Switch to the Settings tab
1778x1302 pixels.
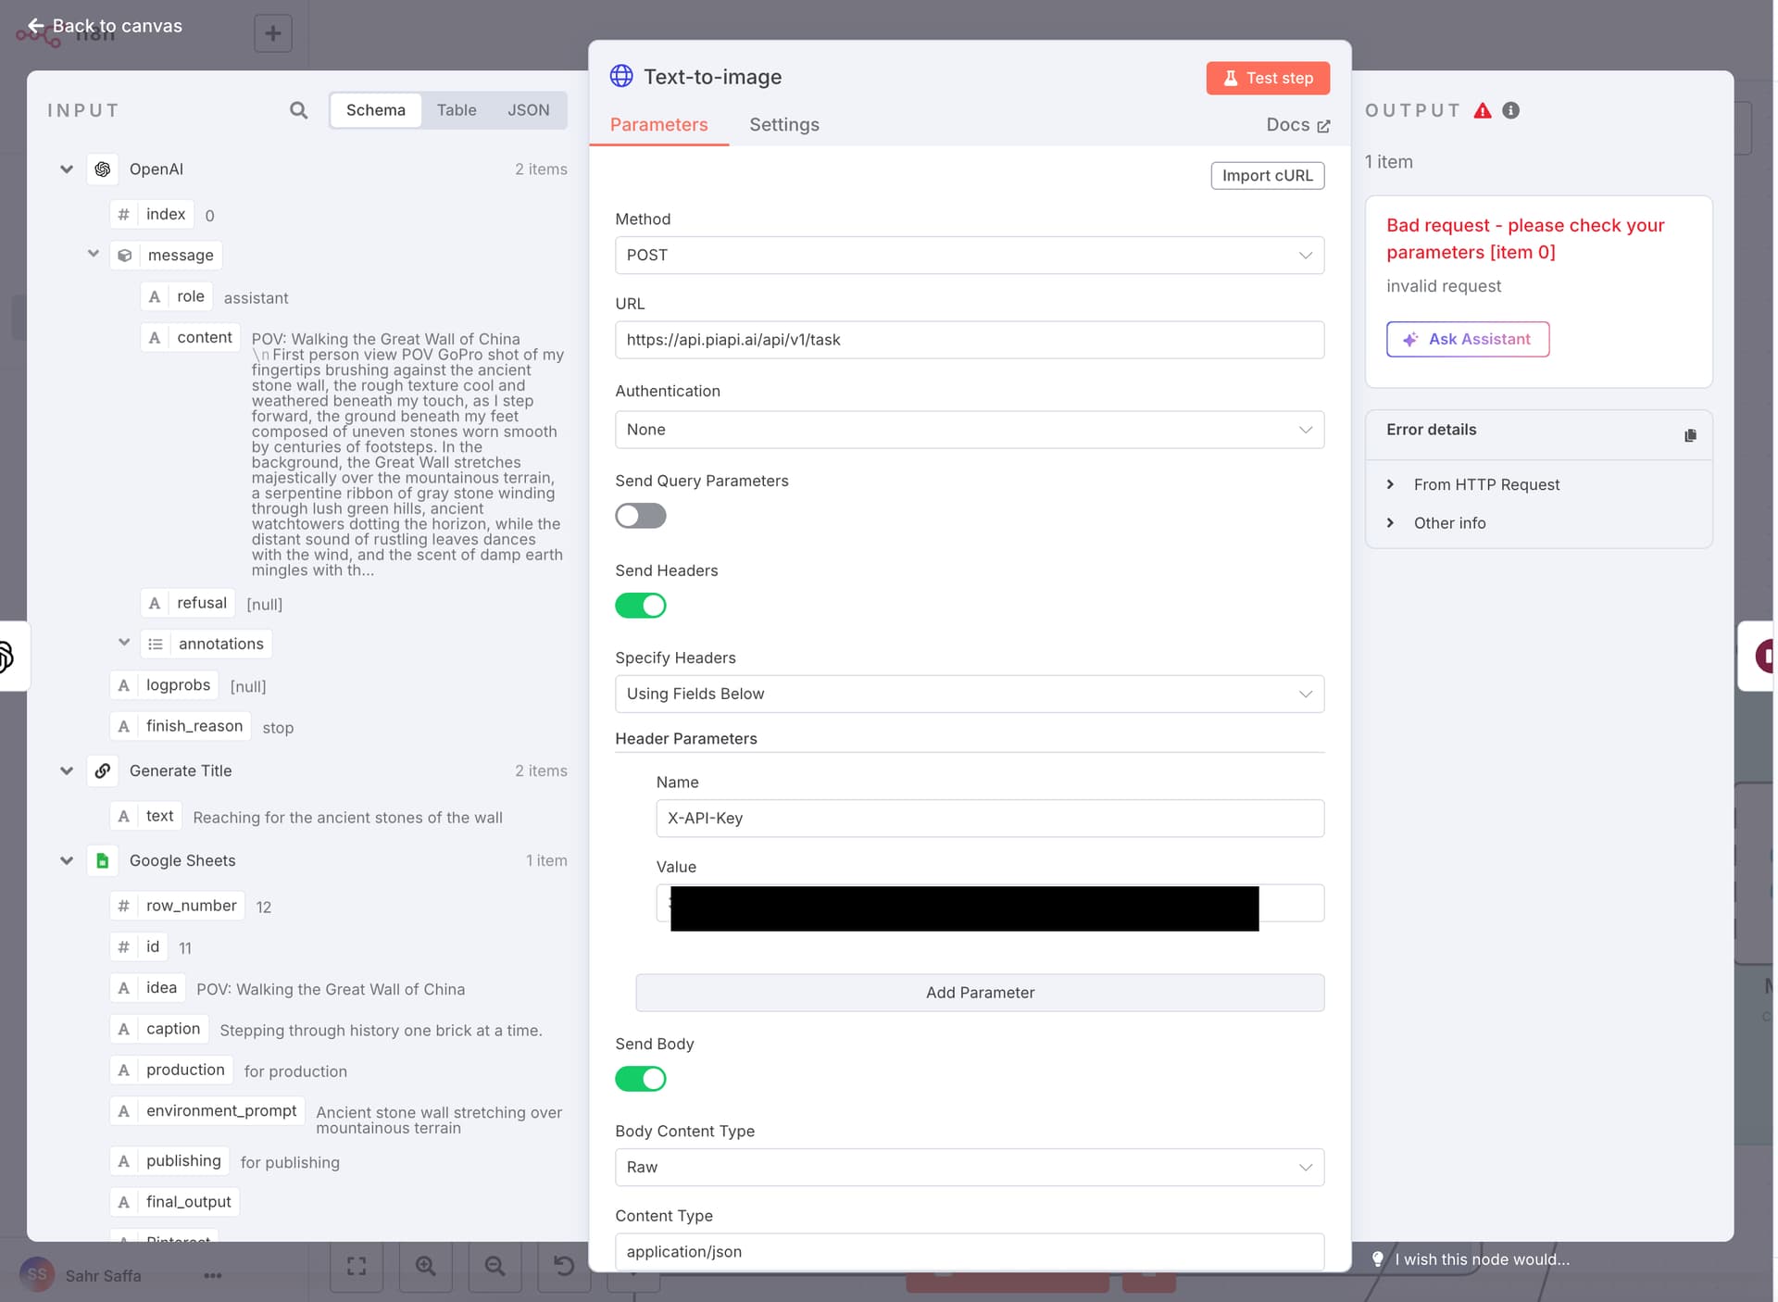[784, 124]
